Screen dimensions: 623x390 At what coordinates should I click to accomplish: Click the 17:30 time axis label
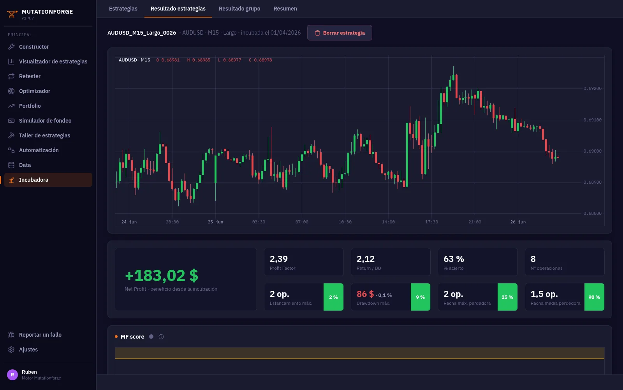tap(431, 222)
